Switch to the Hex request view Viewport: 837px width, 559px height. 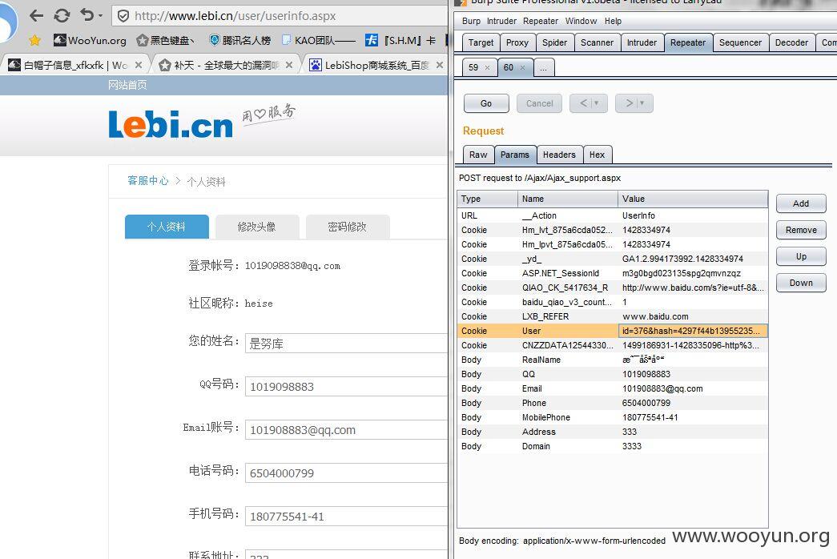pos(598,155)
